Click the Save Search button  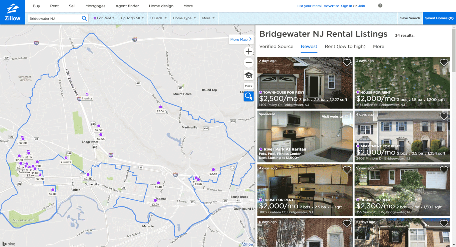point(410,18)
